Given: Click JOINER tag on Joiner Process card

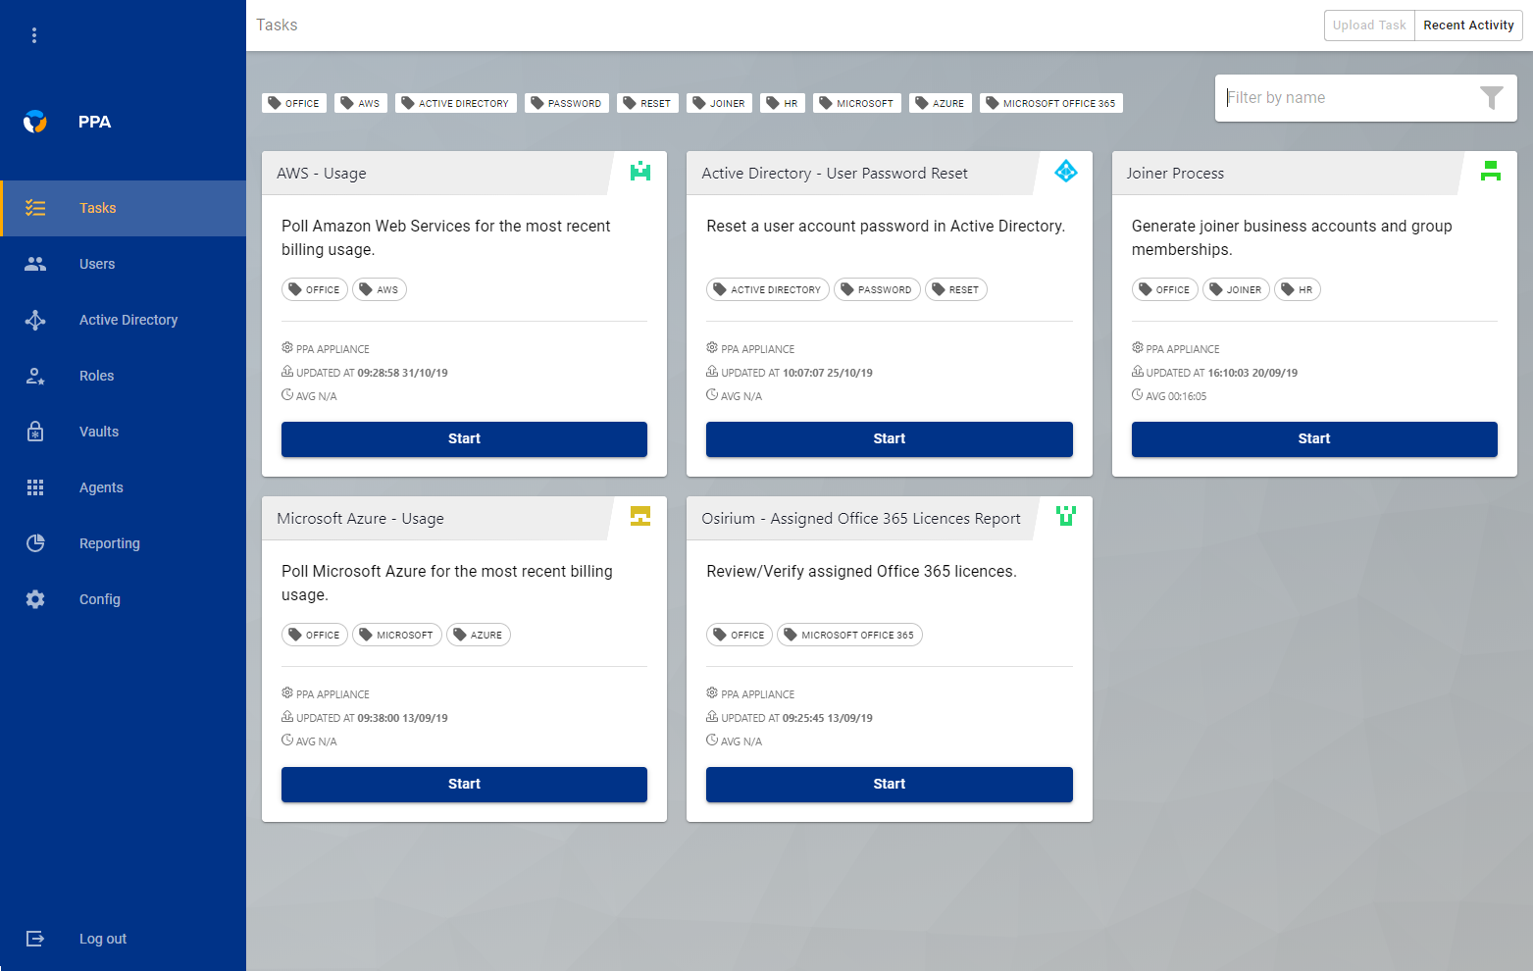Looking at the screenshot, I should tap(1236, 289).
